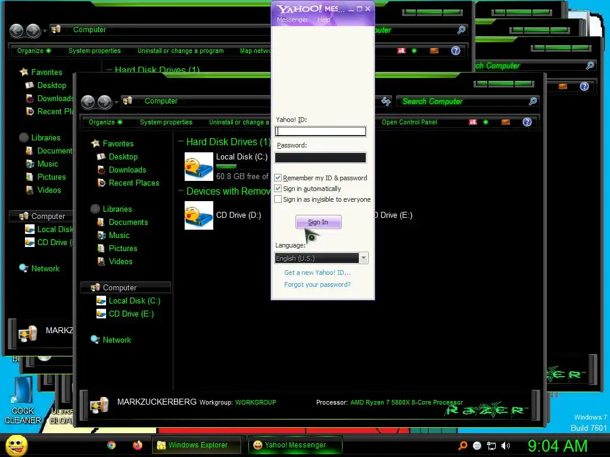This screenshot has height=457, width=610.
Task: Select Desktop in front Explorer navigation pane
Action: pos(123,156)
